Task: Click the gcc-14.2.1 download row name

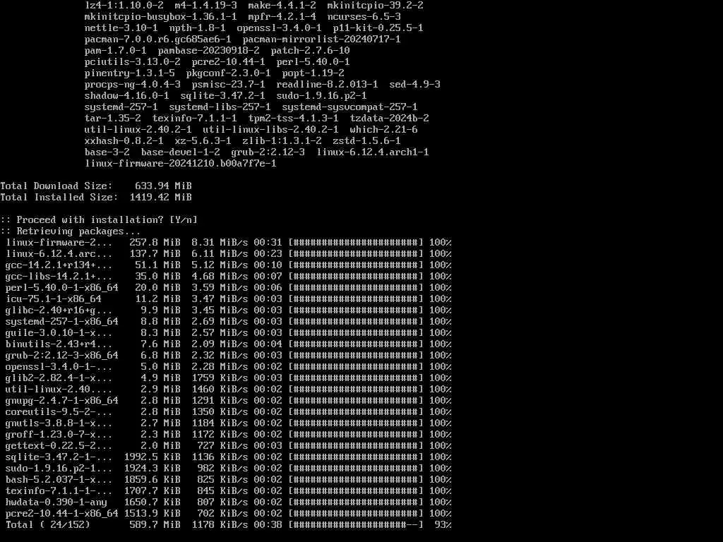Action: (59, 265)
